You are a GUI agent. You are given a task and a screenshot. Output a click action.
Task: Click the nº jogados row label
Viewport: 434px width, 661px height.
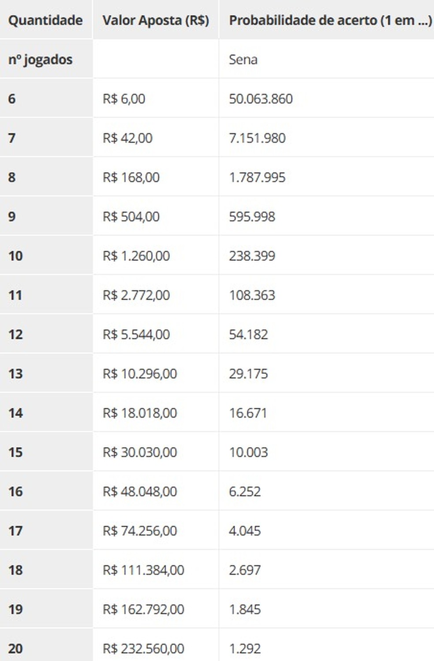point(40,60)
